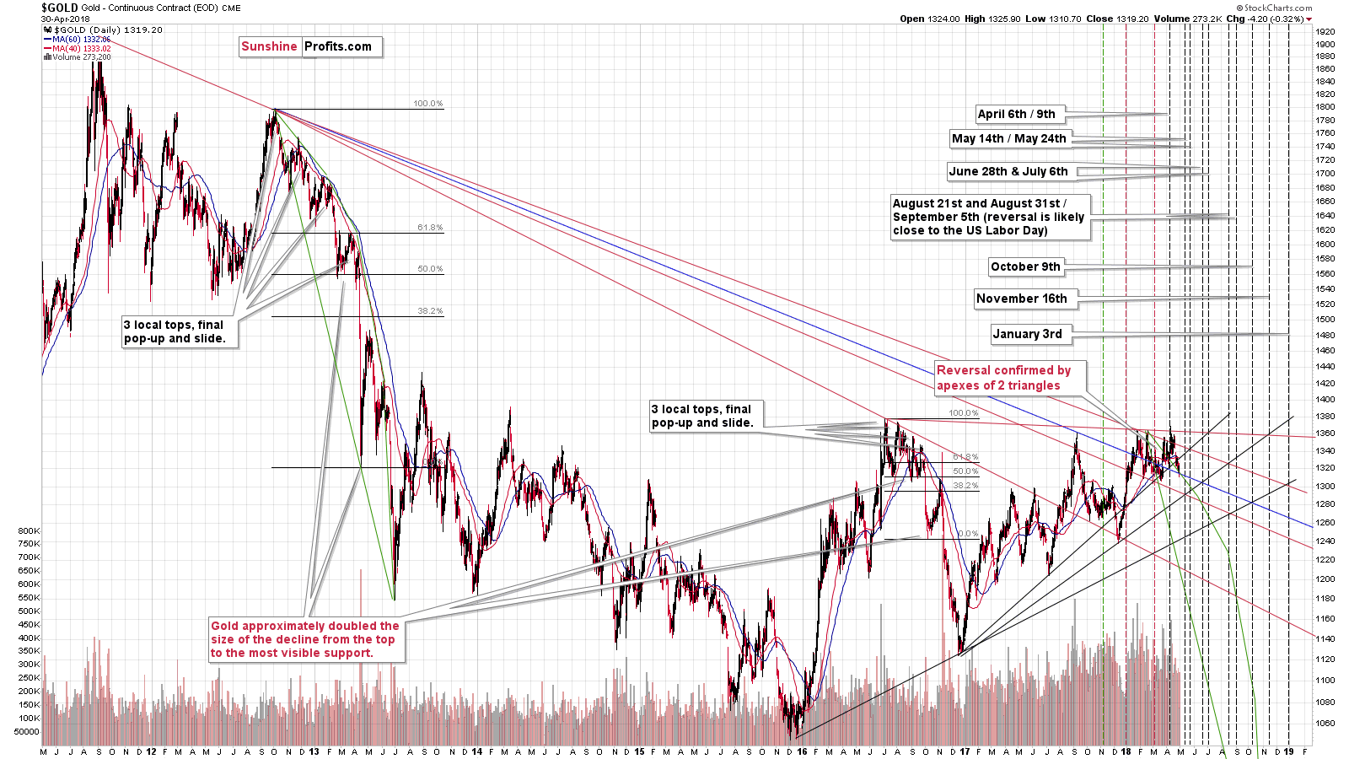Viewport: 1349px width, 759px height.
Task: Click year marker 16 on the time axis
Action: (x=802, y=751)
